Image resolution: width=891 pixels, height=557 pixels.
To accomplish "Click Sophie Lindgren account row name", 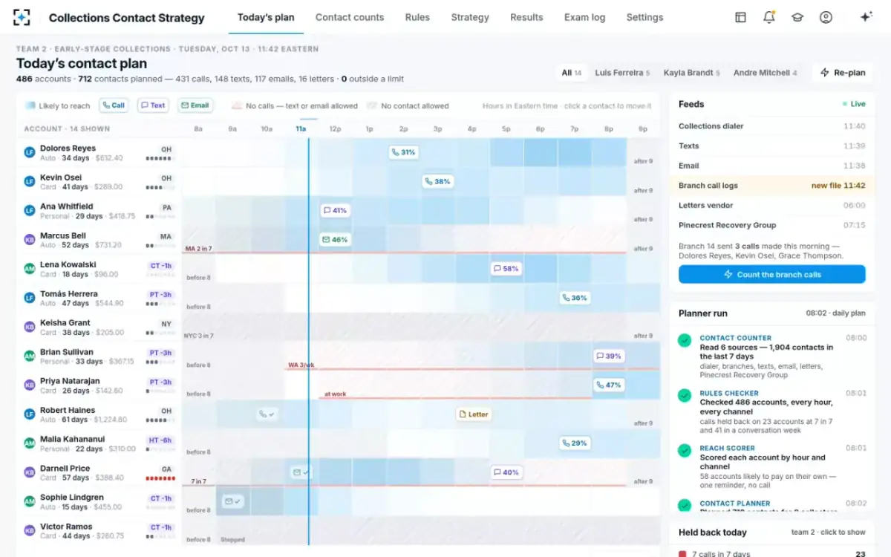I will 71,498.
